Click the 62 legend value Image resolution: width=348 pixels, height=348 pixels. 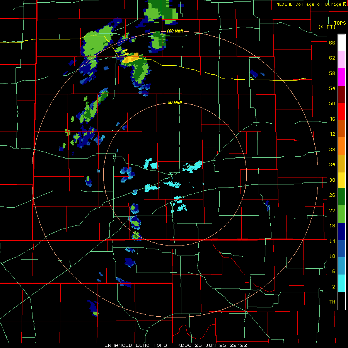point(332,58)
